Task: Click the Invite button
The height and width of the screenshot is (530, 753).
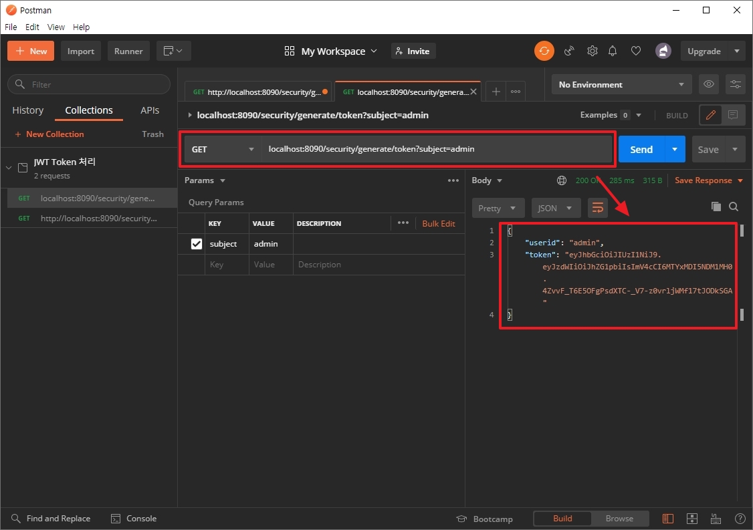Action: click(x=413, y=51)
